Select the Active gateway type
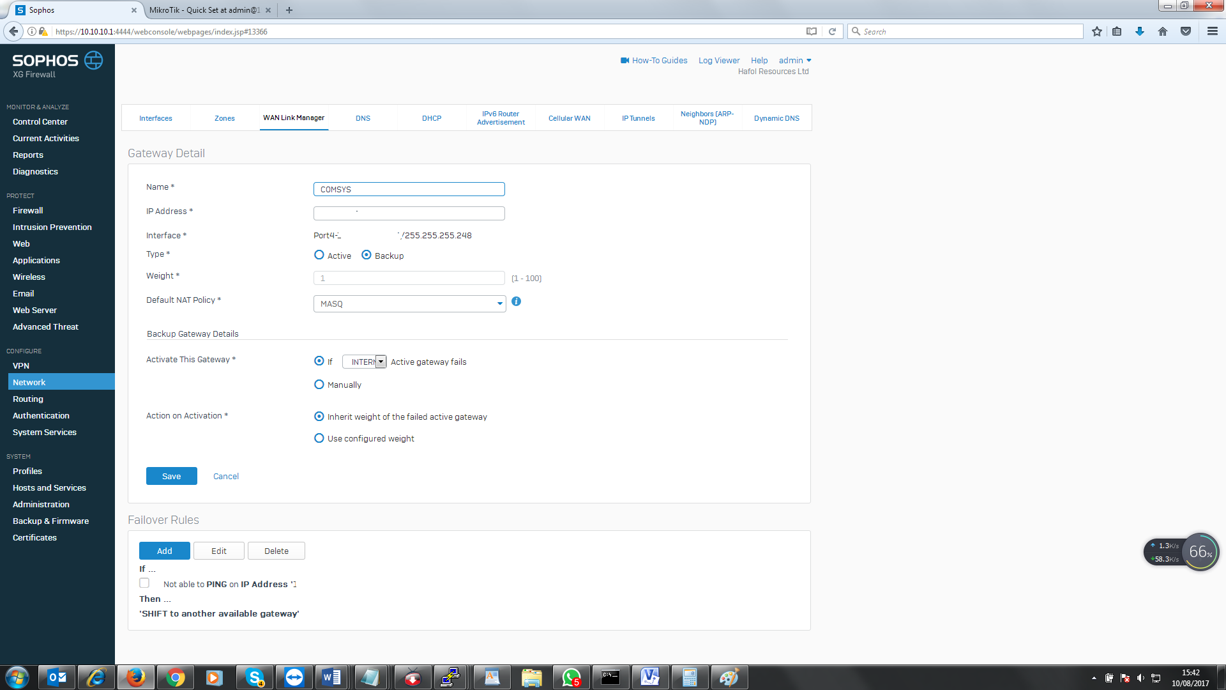 tap(319, 255)
